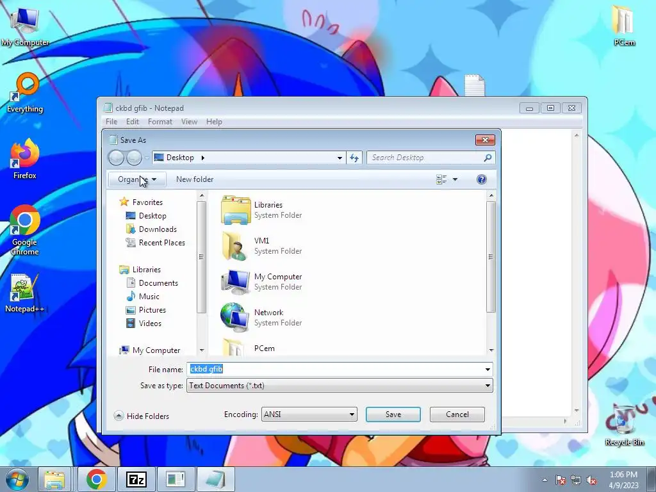Image resolution: width=656 pixels, height=492 pixels.
Task: Expand the Desktop path chevron arrow
Action: 203,158
